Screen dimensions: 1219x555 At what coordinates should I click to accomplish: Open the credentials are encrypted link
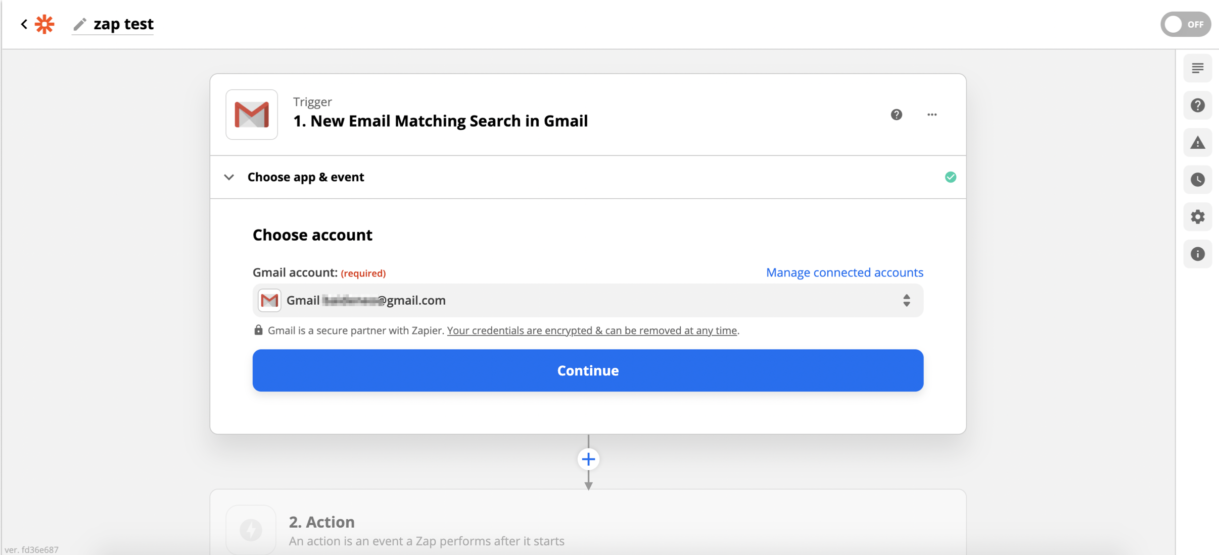(x=591, y=330)
